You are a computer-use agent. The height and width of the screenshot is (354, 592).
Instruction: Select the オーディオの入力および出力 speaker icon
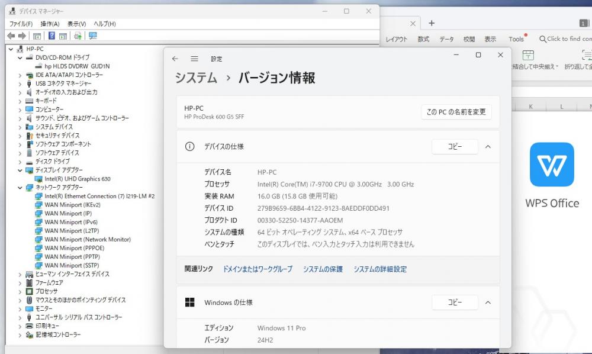pos(29,92)
